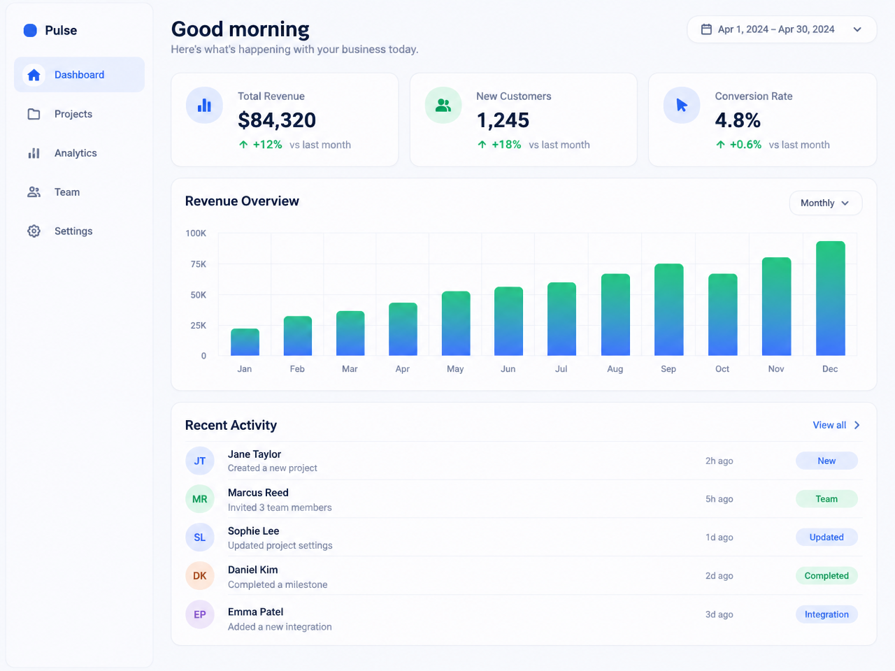Click the Settings gear icon

coord(34,231)
